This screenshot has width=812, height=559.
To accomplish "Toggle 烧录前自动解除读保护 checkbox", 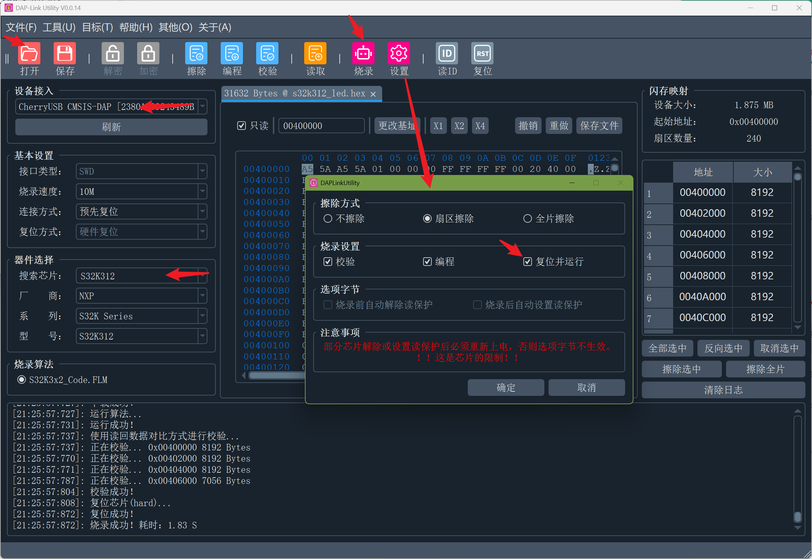I will (327, 305).
